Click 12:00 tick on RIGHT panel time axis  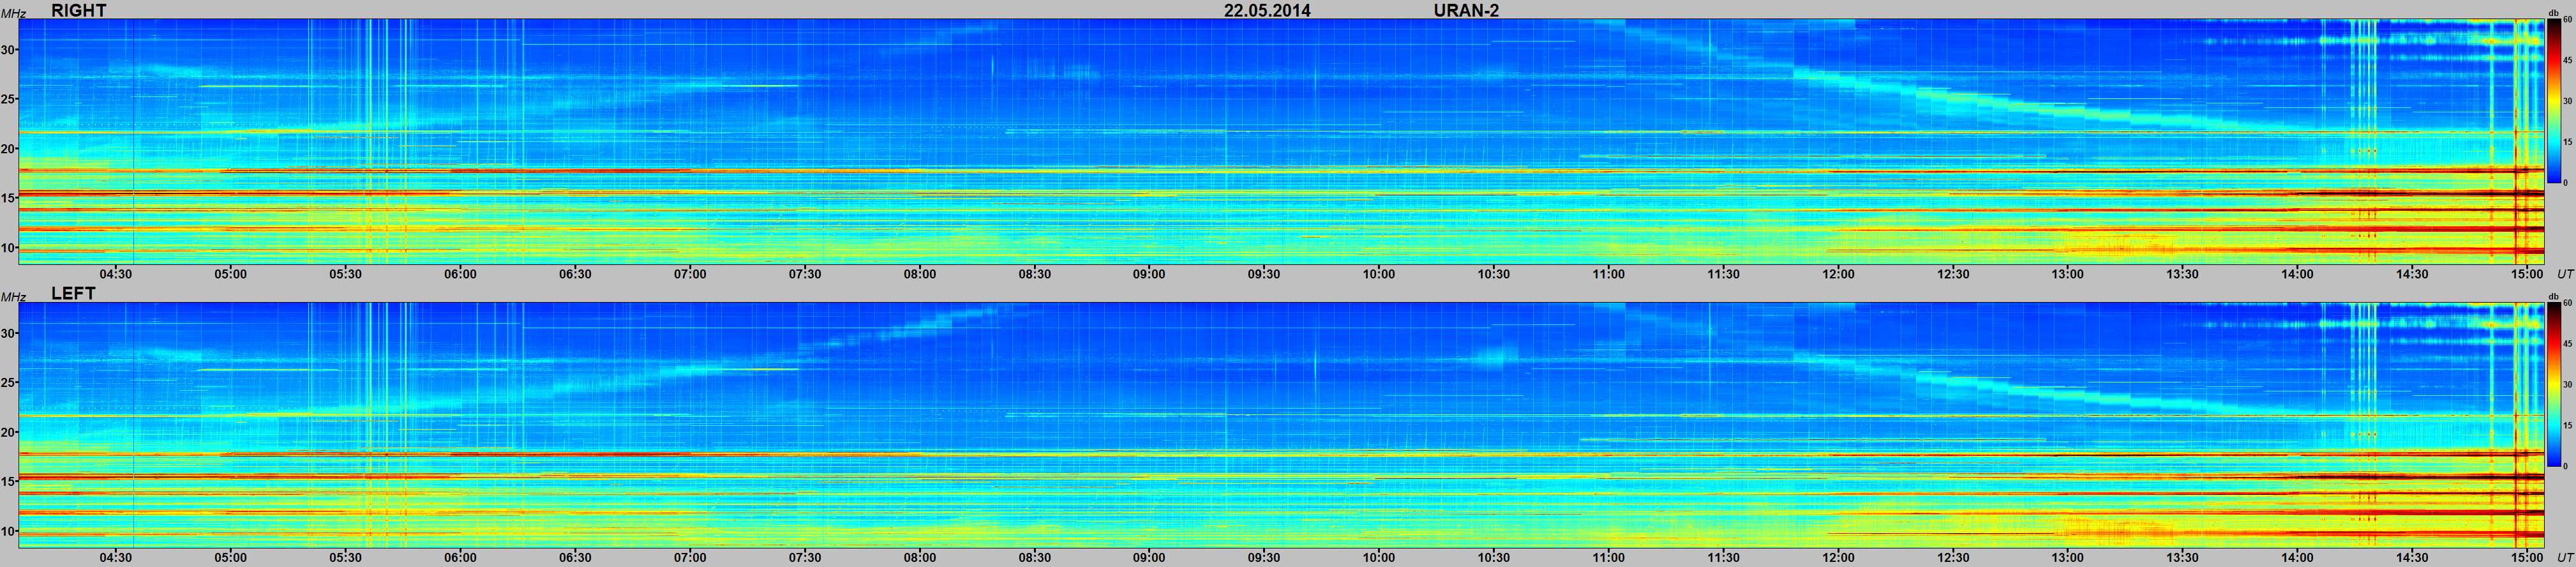[x=1838, y=274]
